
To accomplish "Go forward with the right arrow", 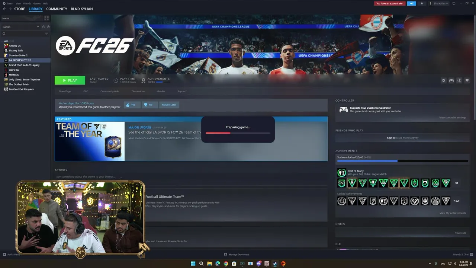I will click(x=10, y=9).
